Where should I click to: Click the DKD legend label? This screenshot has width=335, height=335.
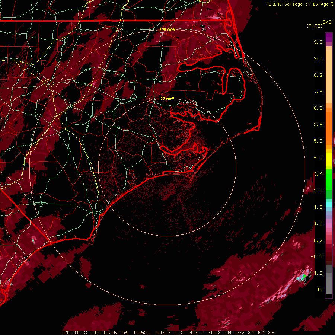point(327,22)
